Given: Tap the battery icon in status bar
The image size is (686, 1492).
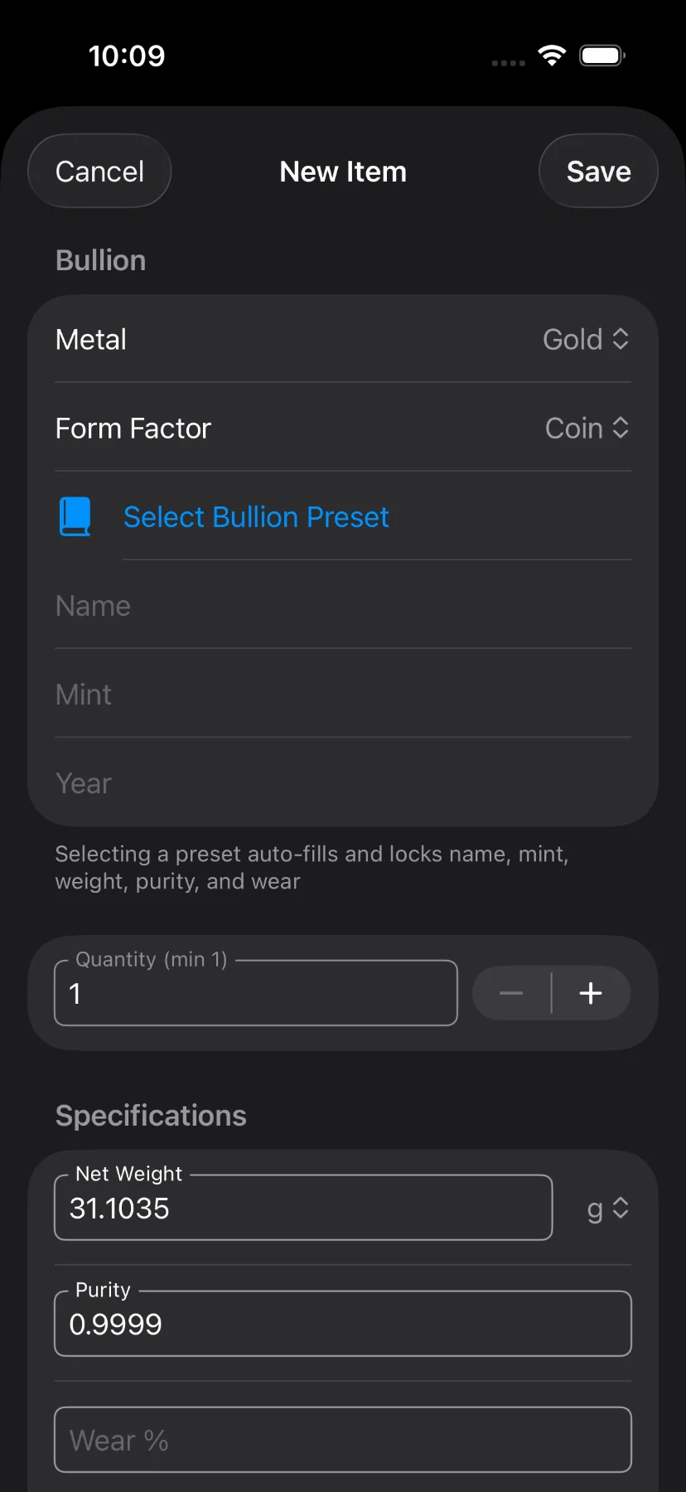Looking at the screenshot, I should (601, 55).
